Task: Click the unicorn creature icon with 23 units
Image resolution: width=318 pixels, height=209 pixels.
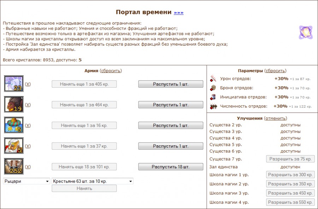Action: pos(14,83)
